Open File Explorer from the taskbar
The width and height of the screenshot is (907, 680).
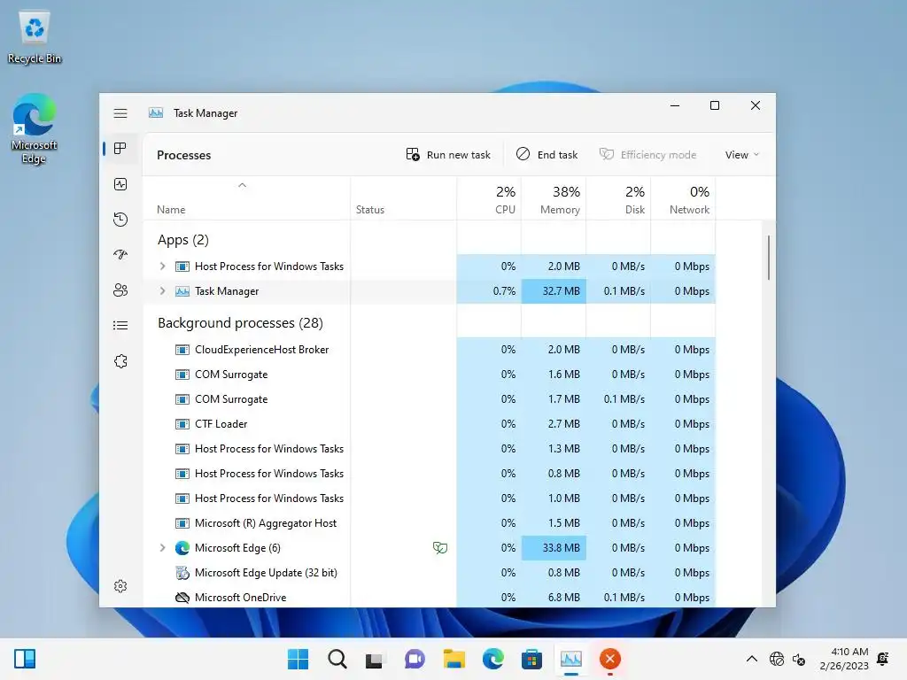coord(454,659)
